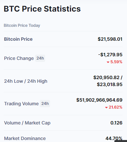127x142 pixels.
Task: Click the Bitcoin Price row label
Action: point(18,39)
